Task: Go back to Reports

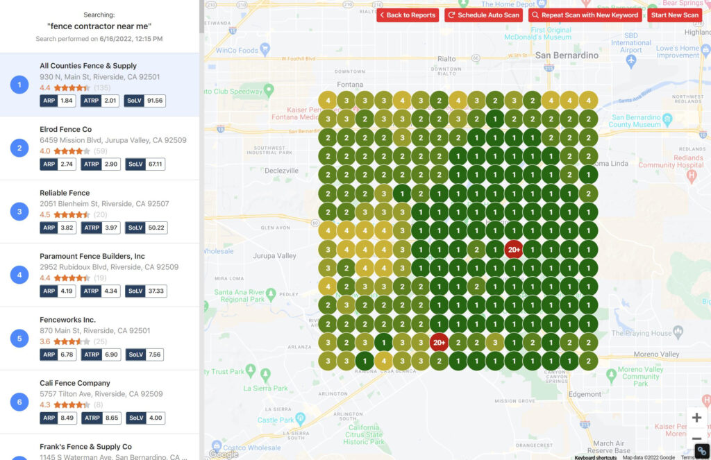Action: click(x=408, y=15)
